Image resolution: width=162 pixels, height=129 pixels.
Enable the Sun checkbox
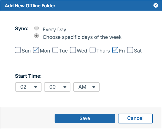click(x=18, y=50)
